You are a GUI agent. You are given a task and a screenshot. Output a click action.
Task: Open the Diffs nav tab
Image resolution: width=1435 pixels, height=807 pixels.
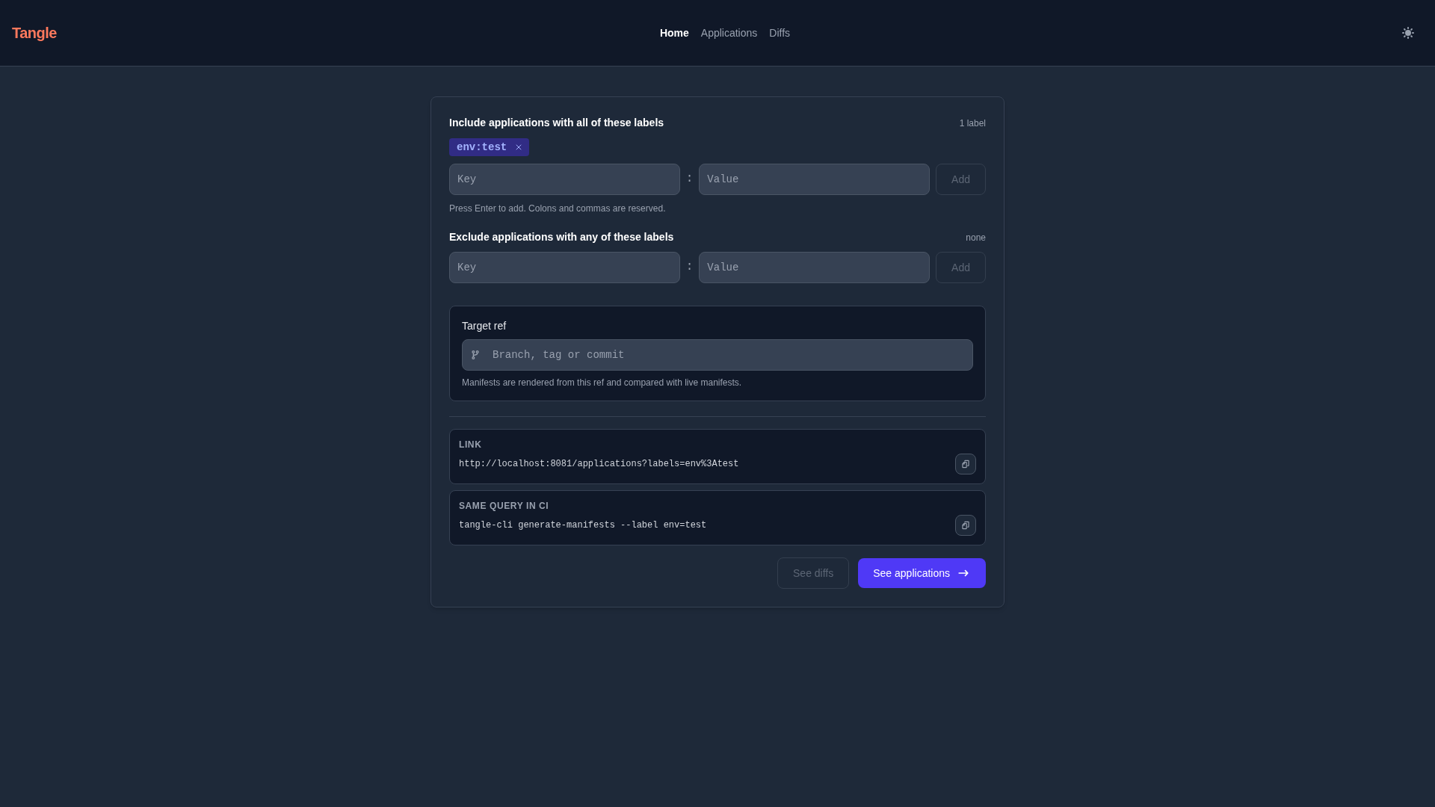pyautogui.click(x=780, y=33)
